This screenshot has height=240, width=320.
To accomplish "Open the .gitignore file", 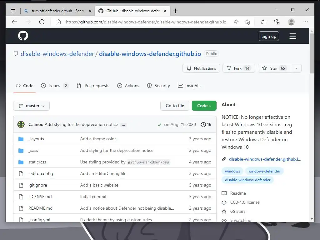I will point(38,185).
